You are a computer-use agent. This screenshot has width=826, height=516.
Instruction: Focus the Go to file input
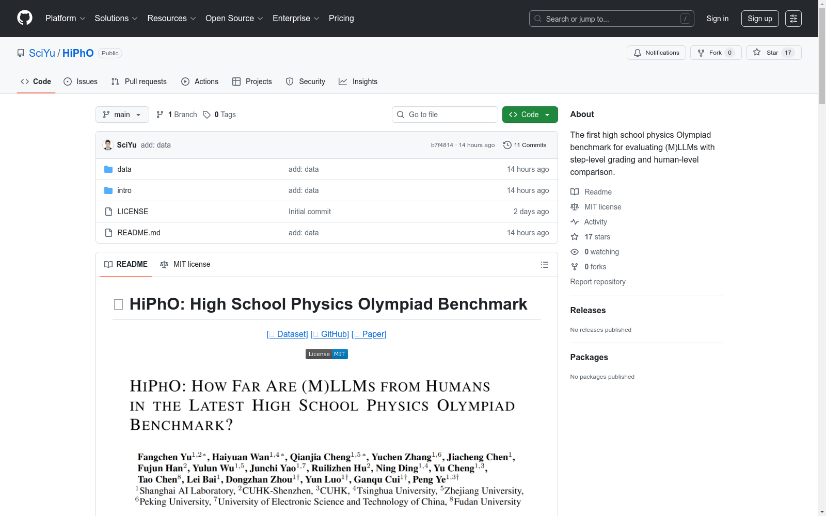tap(445, 115)
